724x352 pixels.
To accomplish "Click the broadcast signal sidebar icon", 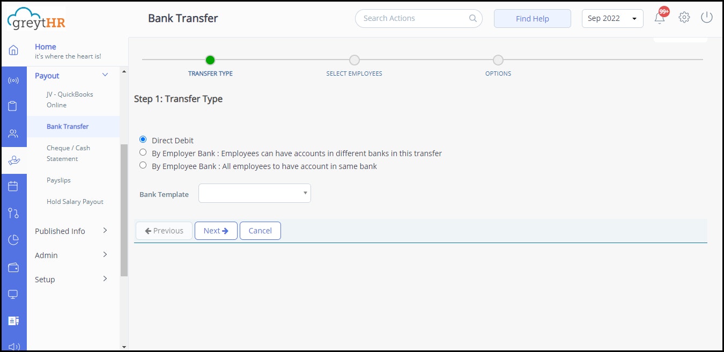I will 13,80.
